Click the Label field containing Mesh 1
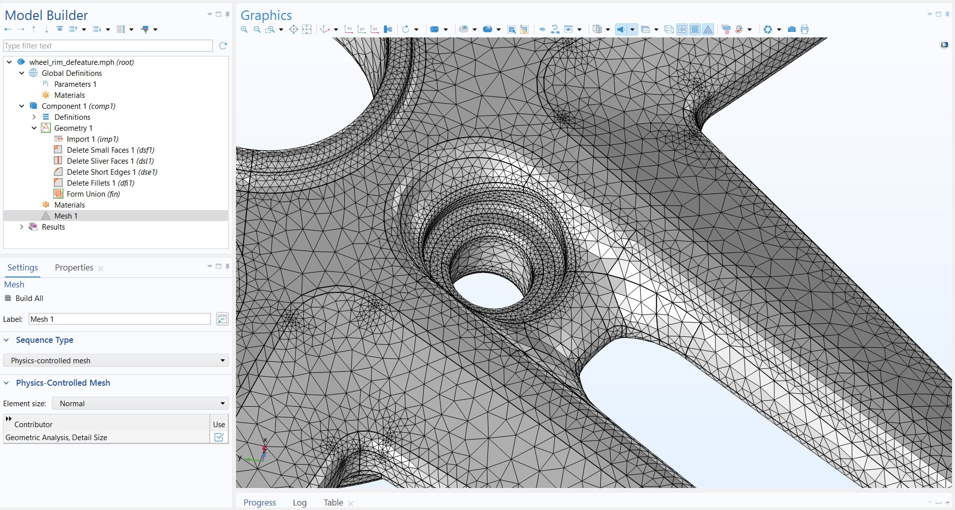Screen dimensions: 955x510 click(120, 319)
